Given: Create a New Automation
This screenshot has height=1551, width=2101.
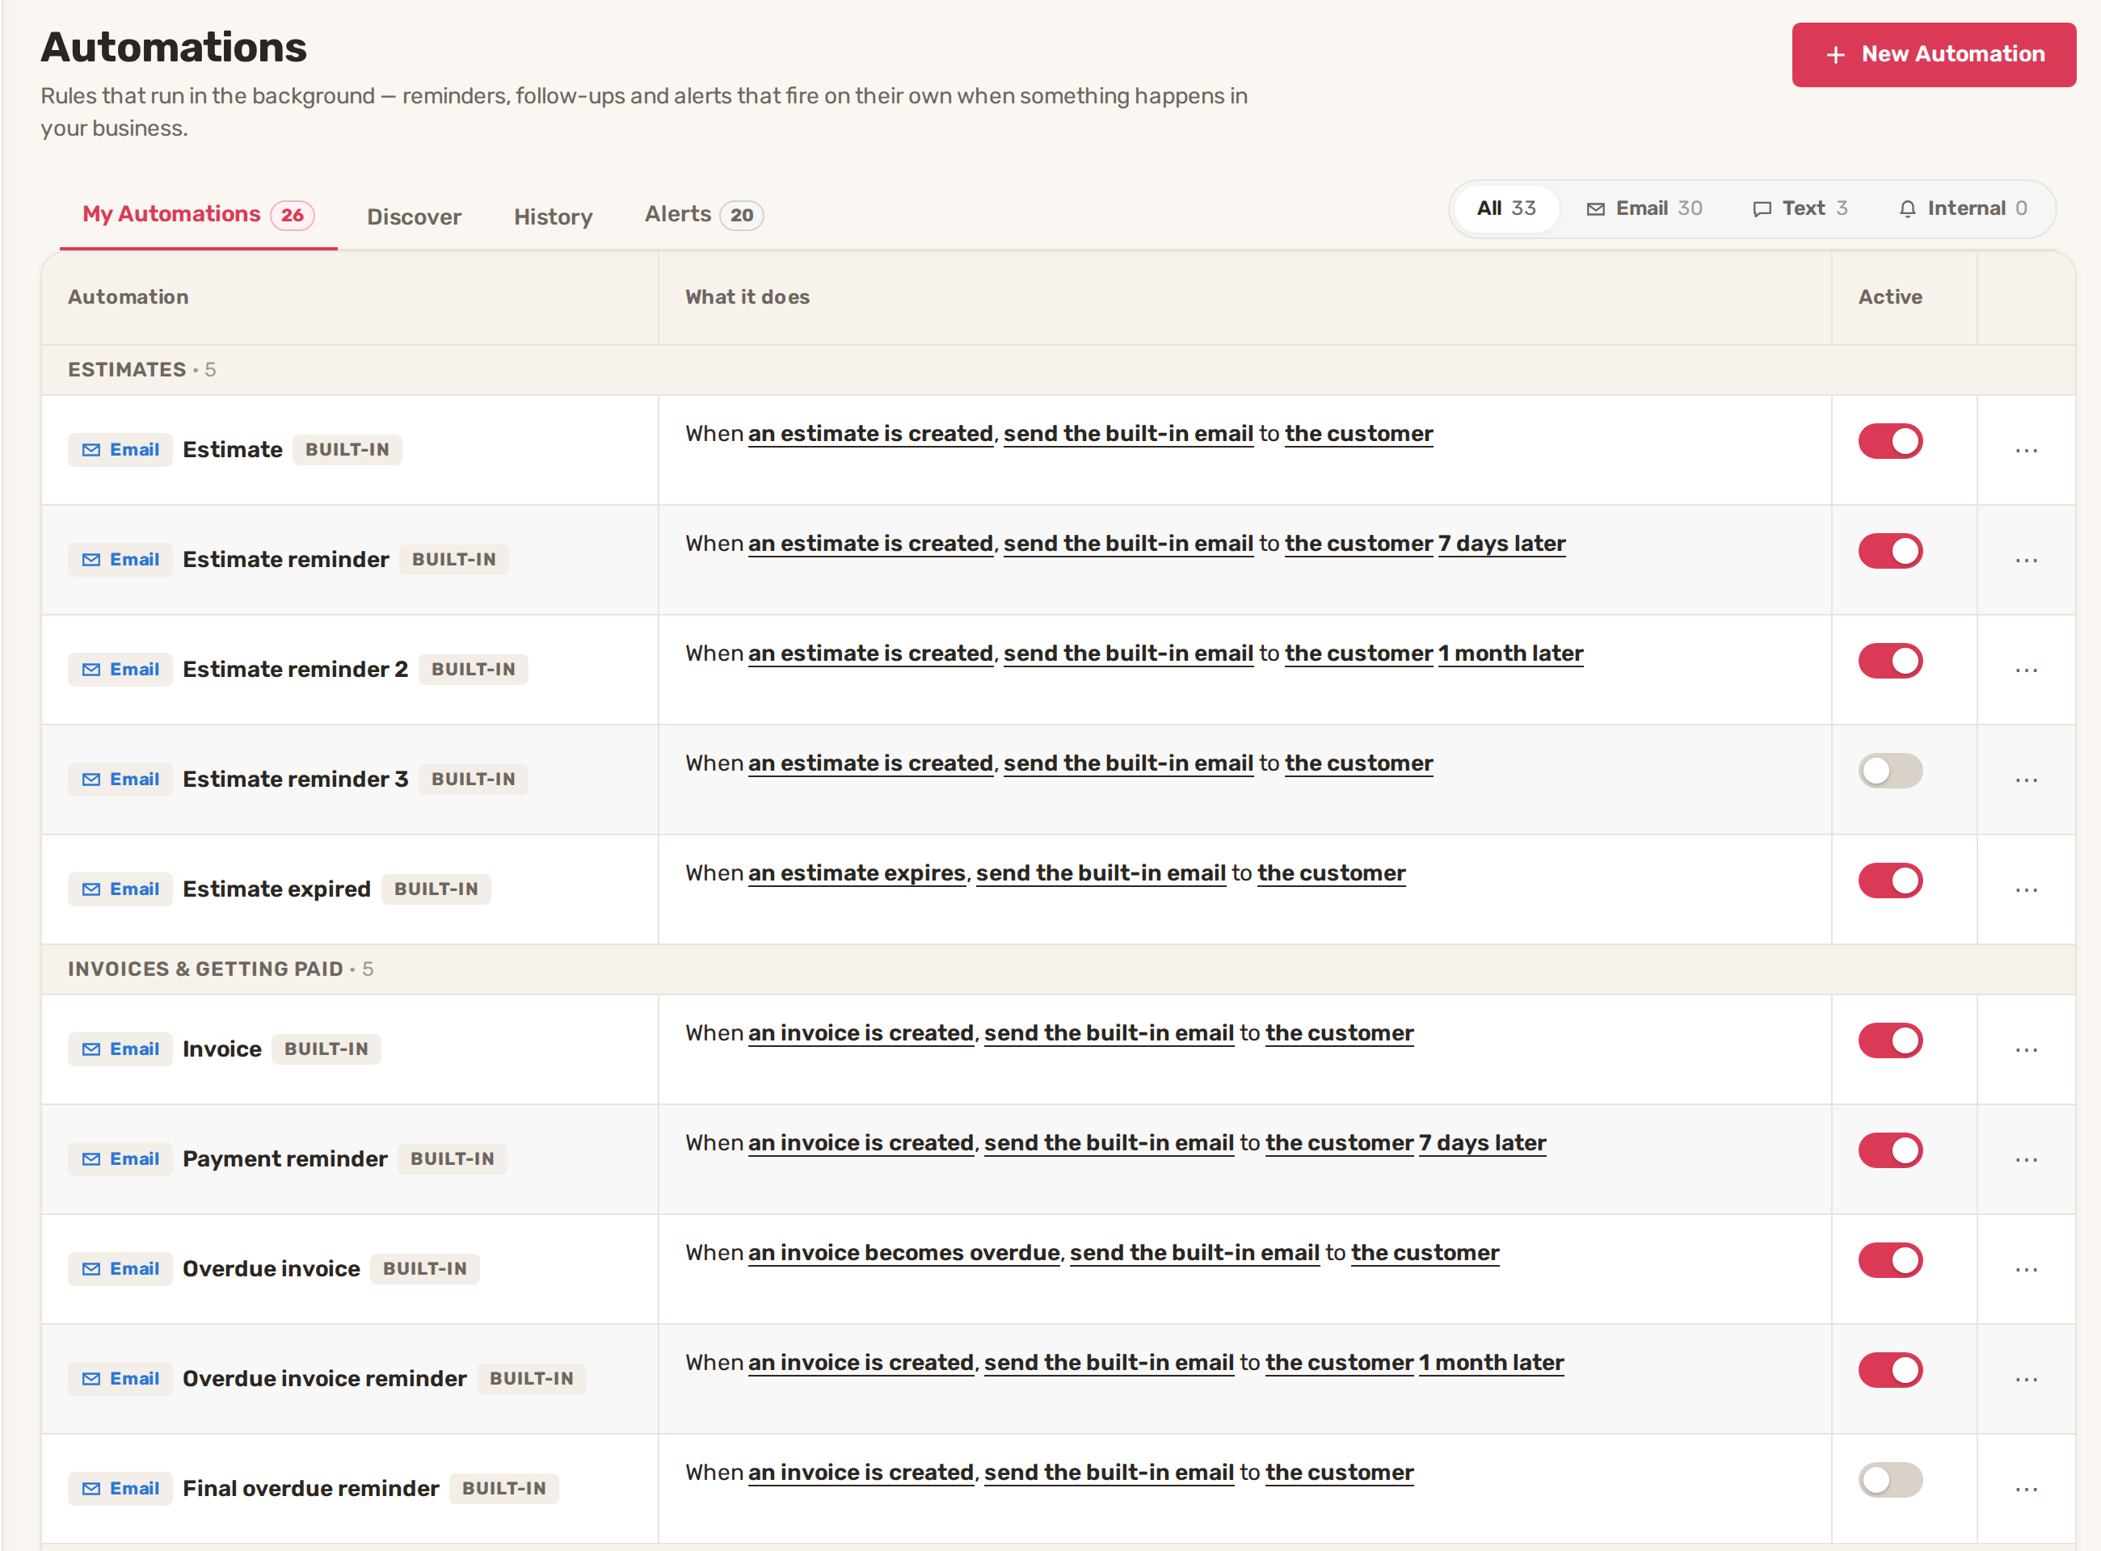Looking at the screenshot, I should tap(1933, 54).
